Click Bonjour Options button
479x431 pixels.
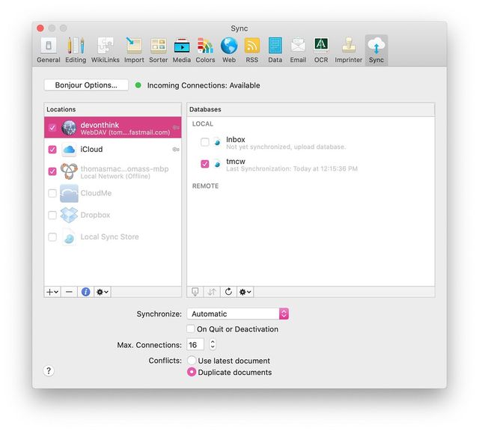pyautogui.click(x=86, y=85)
